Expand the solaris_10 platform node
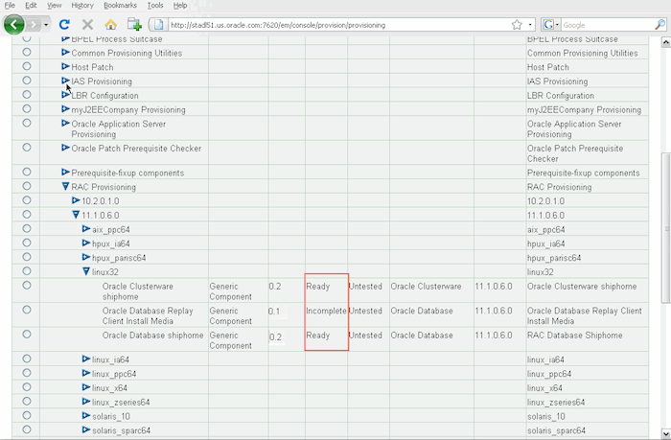671x440 pixels. click(86, 416)
